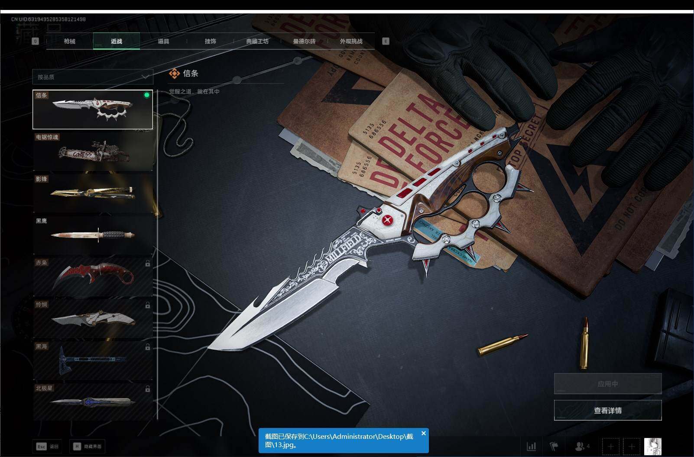This screenshot has height=457, width=694.
Task: Click the first plus squad slot
Action: (x=611, y=446)
